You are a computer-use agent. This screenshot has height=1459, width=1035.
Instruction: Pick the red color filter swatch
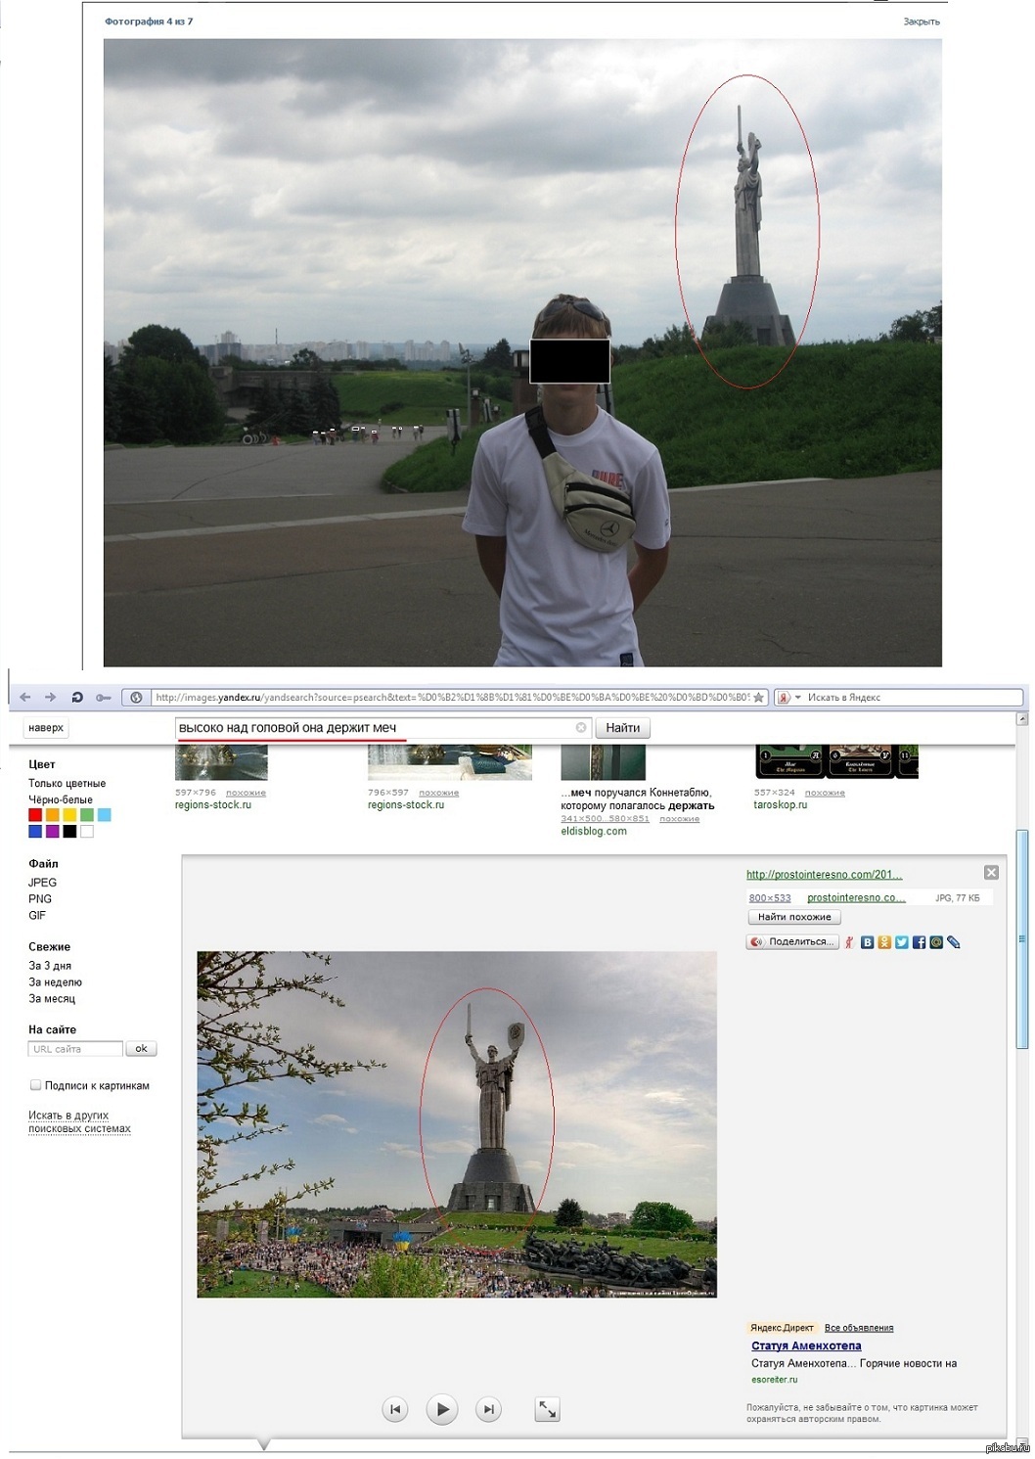(x=35, y=815)
